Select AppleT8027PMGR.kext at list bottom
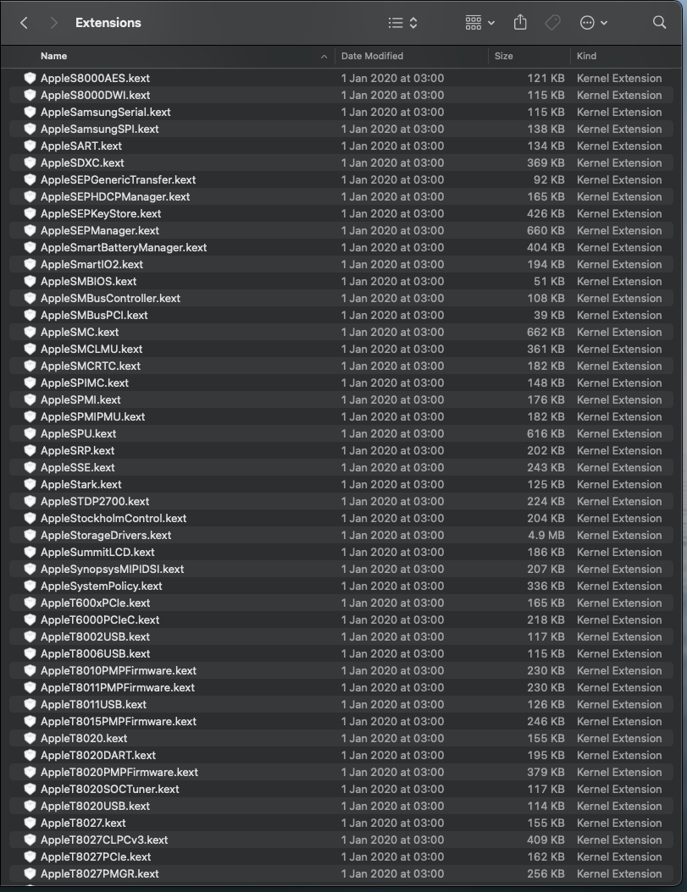The image size is (687, 892). (x=341, y=873)
